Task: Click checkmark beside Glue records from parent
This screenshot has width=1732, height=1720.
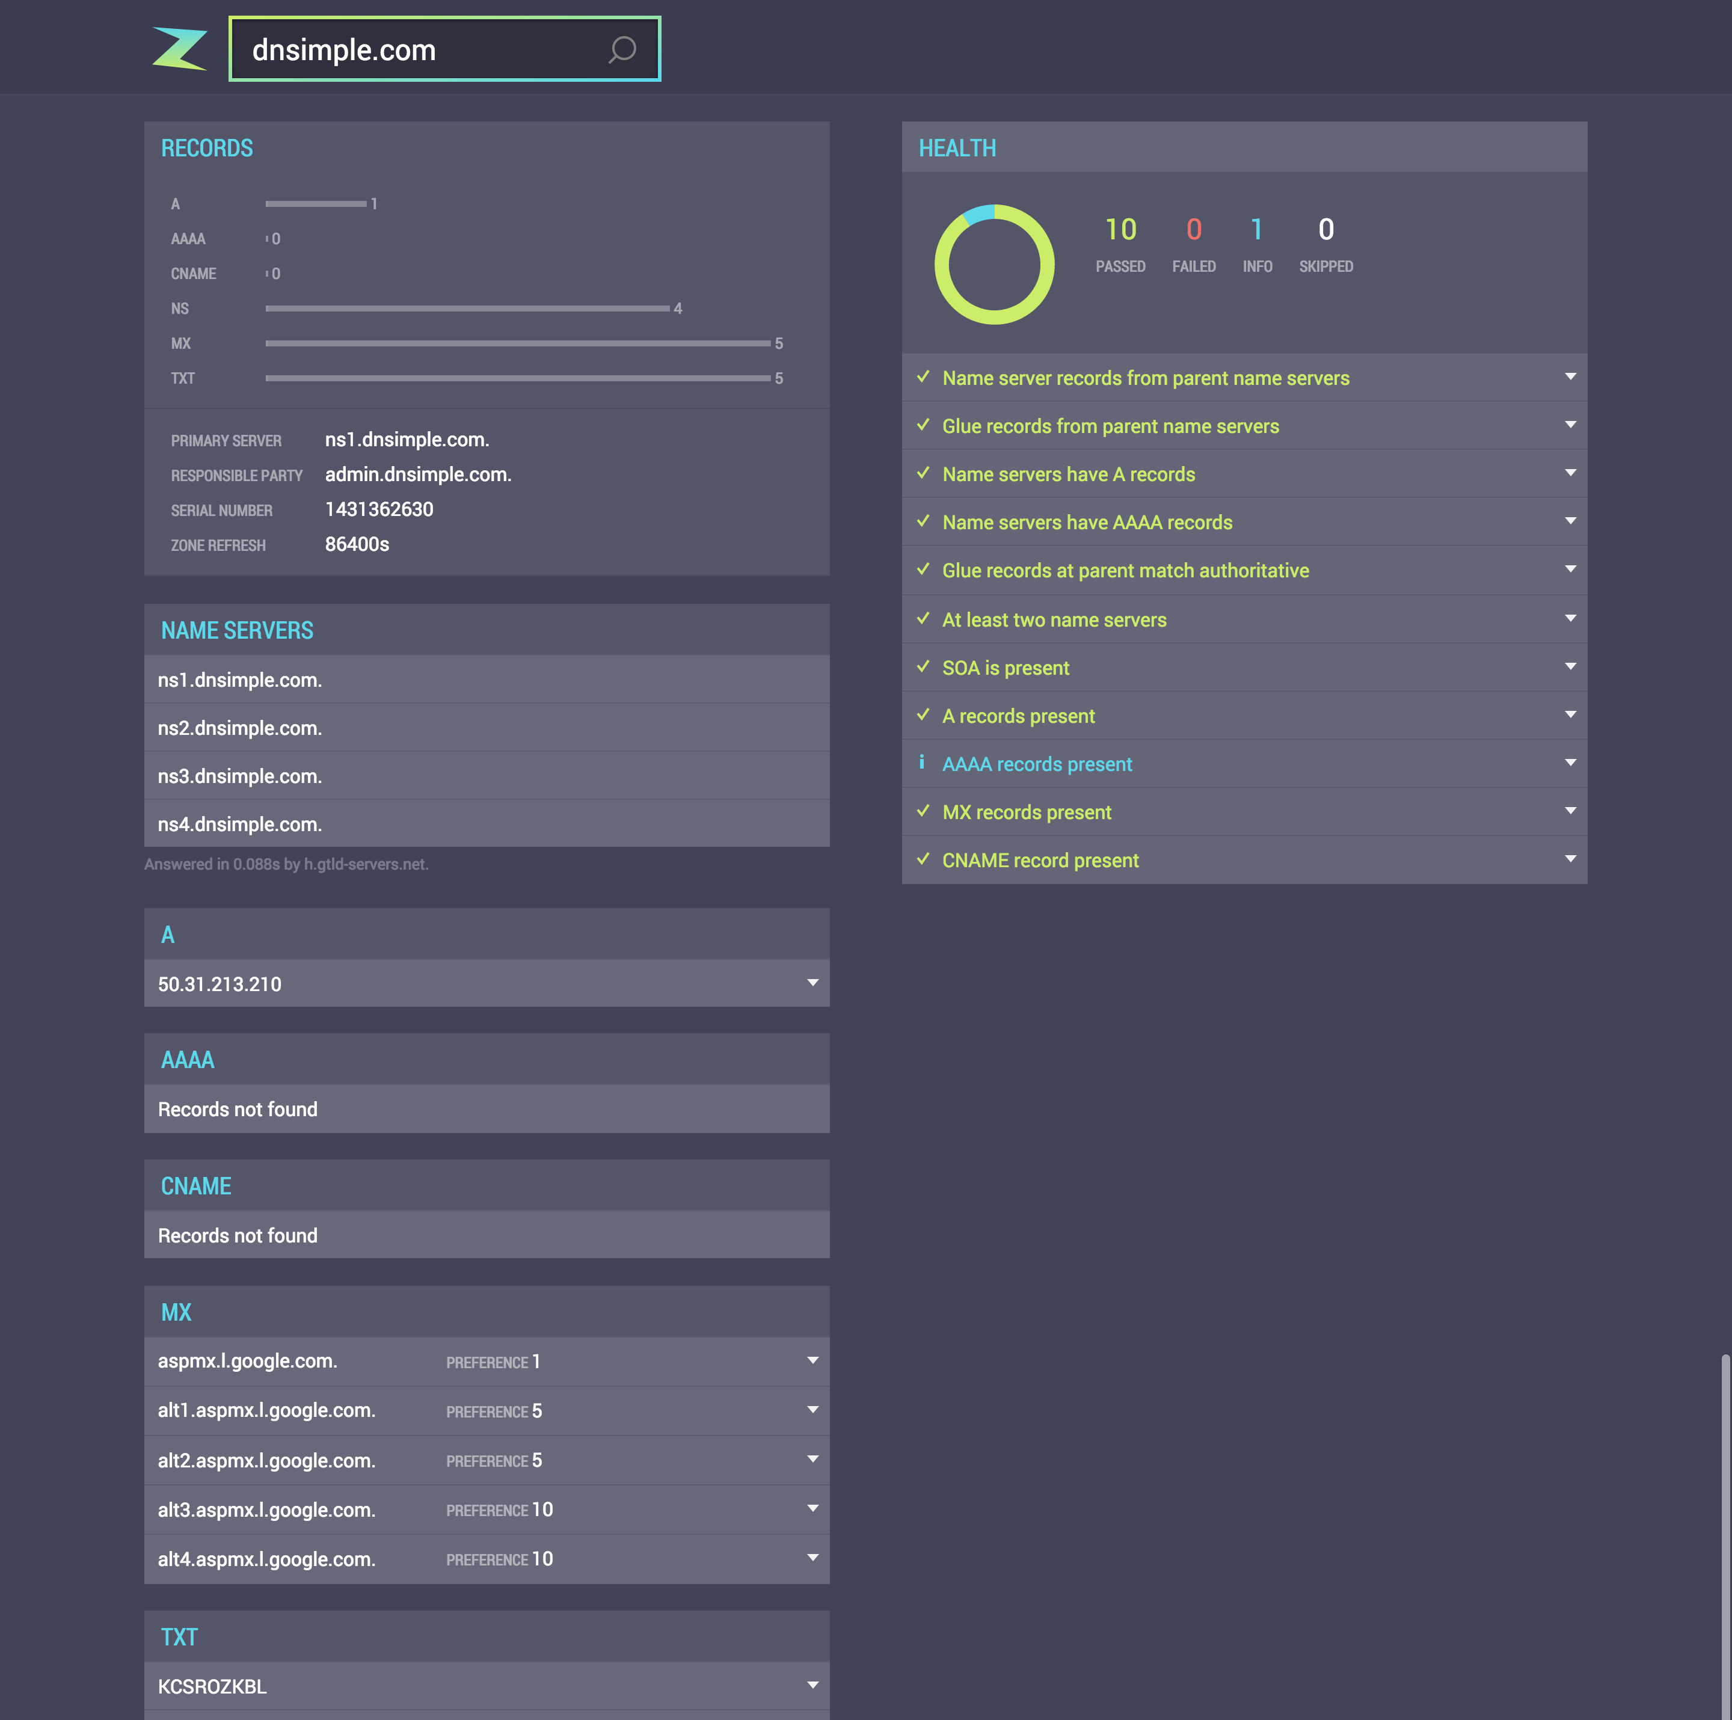Action: tap(923, 425)
